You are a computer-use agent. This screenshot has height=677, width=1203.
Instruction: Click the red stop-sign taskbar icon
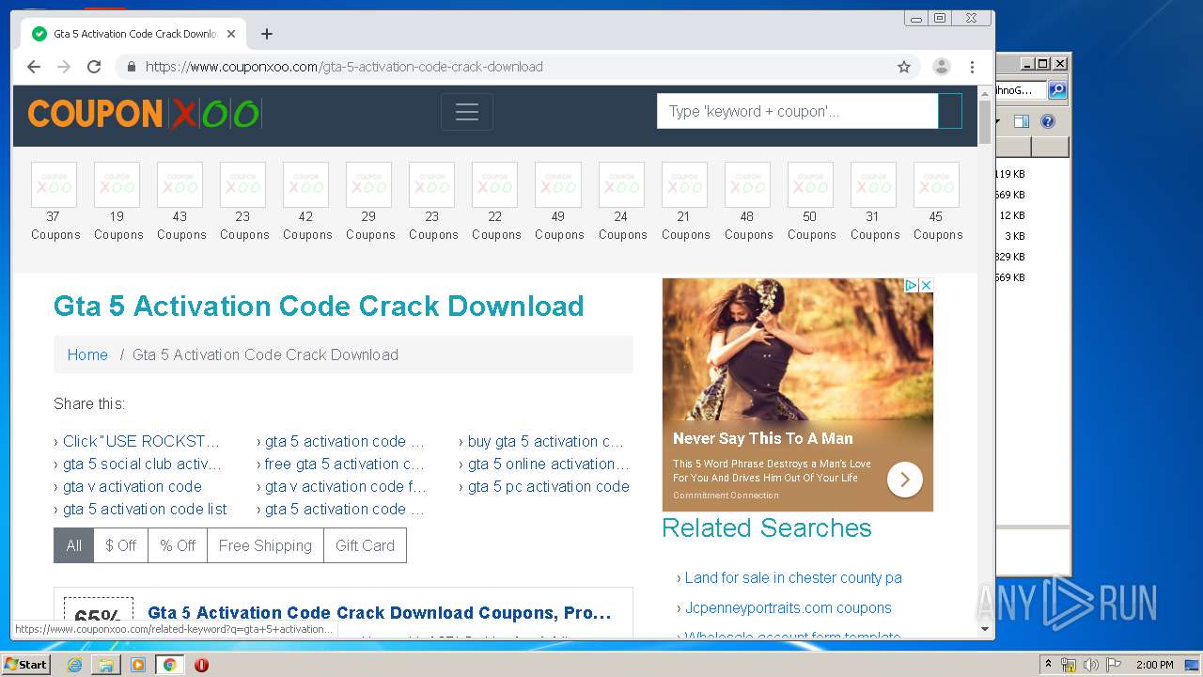(x=201, y=665)
